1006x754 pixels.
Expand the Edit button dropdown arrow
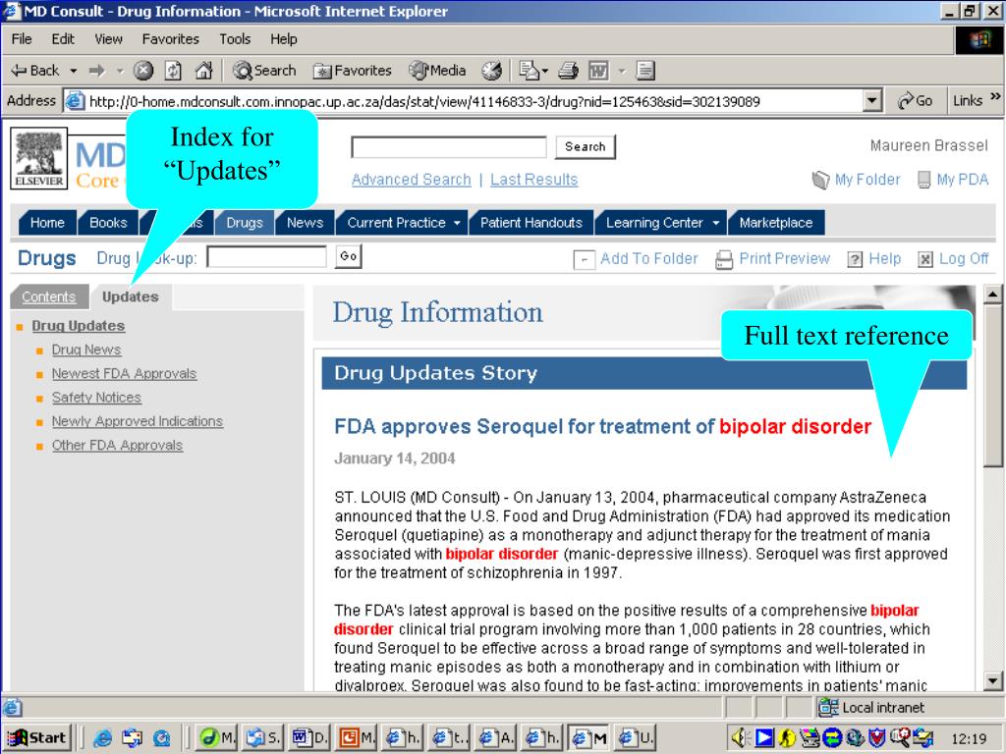pos(622,71)
